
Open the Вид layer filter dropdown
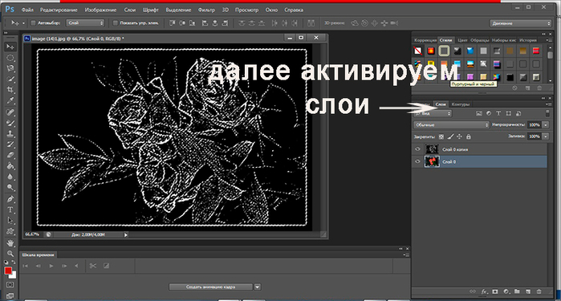point(433,113)
